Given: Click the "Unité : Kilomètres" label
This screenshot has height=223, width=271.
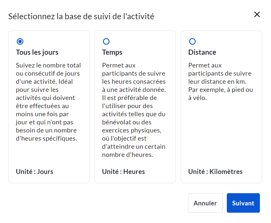Looking at the screenshot, I should [215, 172].
